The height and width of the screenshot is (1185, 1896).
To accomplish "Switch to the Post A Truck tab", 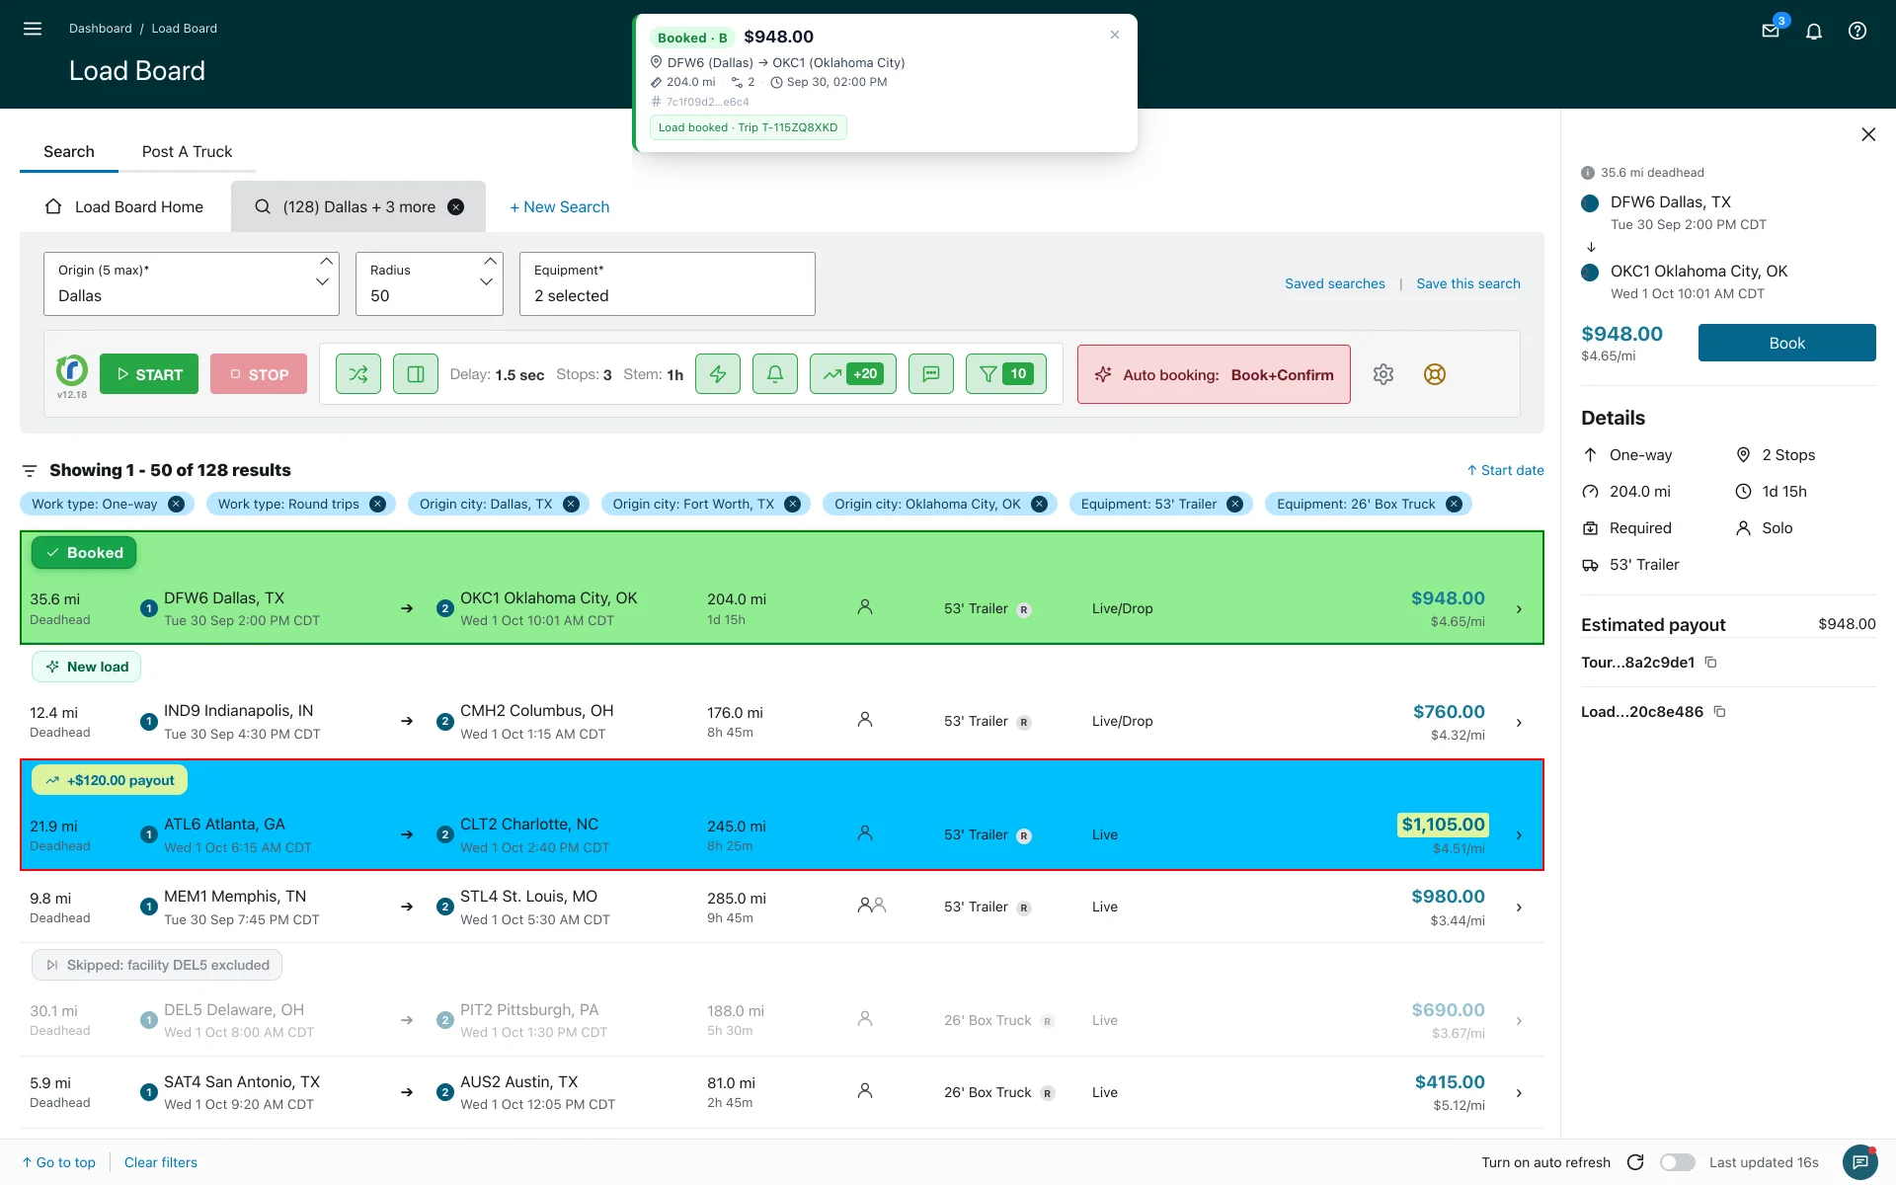I will click(187, 151).
